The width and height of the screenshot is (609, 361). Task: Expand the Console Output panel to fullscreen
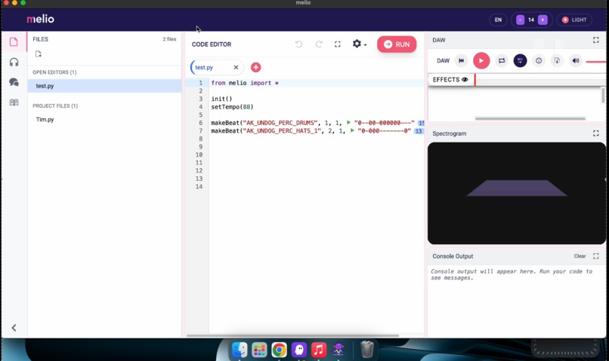596,256
